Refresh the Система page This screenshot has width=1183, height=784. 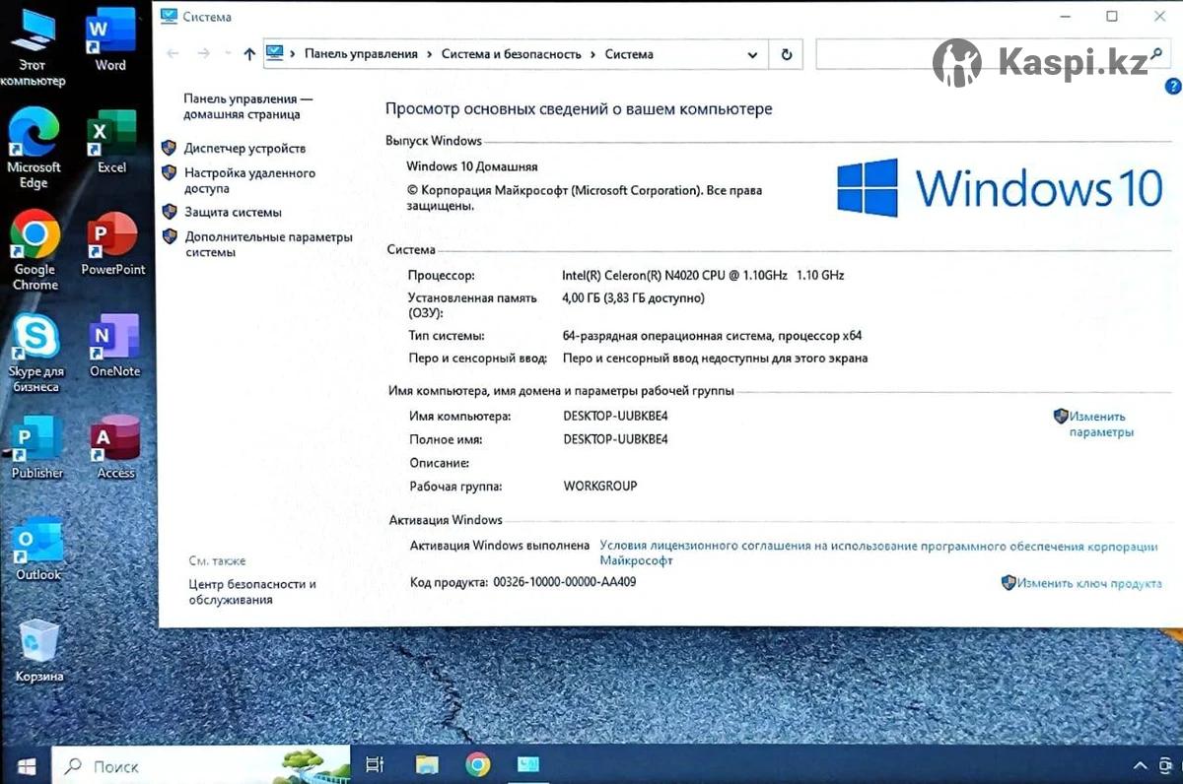pyautogui.click(x=786, y=54)
